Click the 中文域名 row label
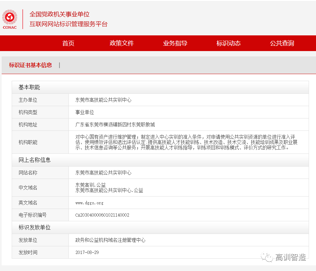The width and height of the screenshot is (316, 271). click(28, 188)
